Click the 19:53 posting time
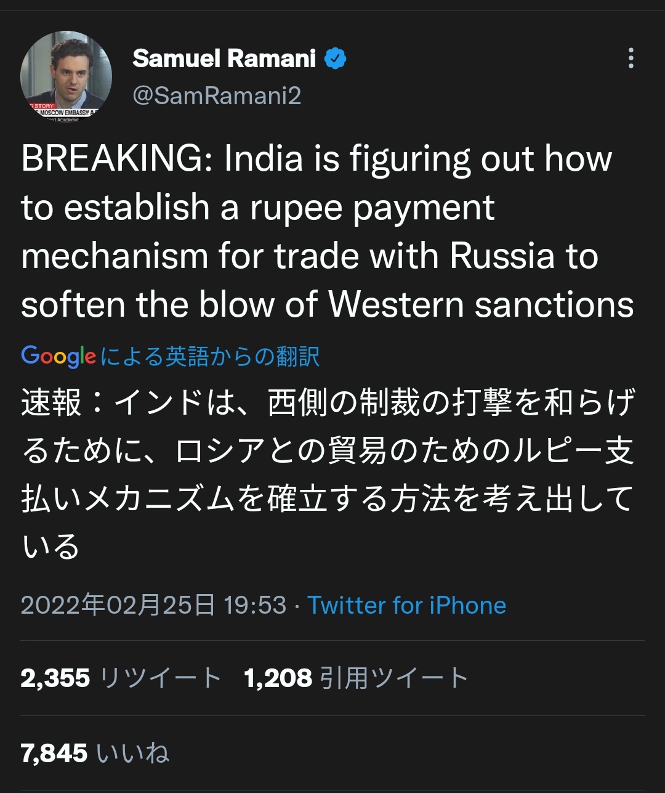Image resolution: width=665 pixels, height=793 pixels. coord(255,605)
